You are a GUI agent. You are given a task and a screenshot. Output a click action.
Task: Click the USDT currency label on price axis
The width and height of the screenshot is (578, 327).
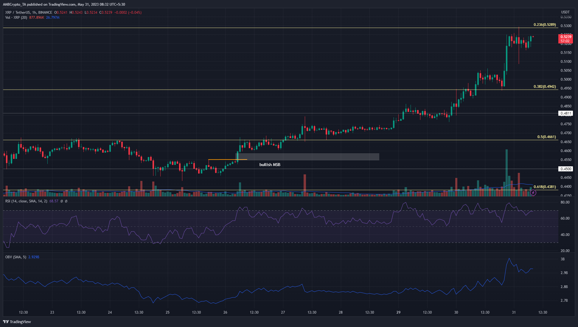tap(565, 12)
